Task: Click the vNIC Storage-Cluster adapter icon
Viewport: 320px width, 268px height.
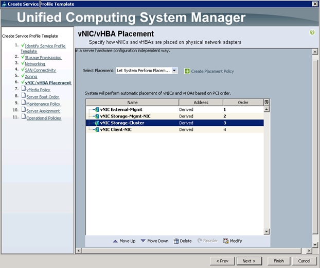Action: coord(97,123)
